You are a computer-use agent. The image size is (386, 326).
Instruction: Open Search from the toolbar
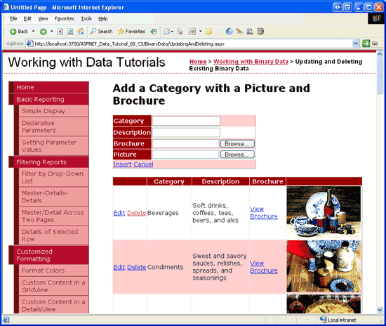(101, 32)
